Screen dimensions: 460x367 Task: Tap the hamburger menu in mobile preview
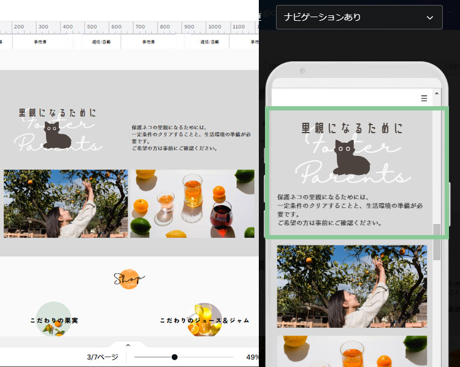coord(424,98)
